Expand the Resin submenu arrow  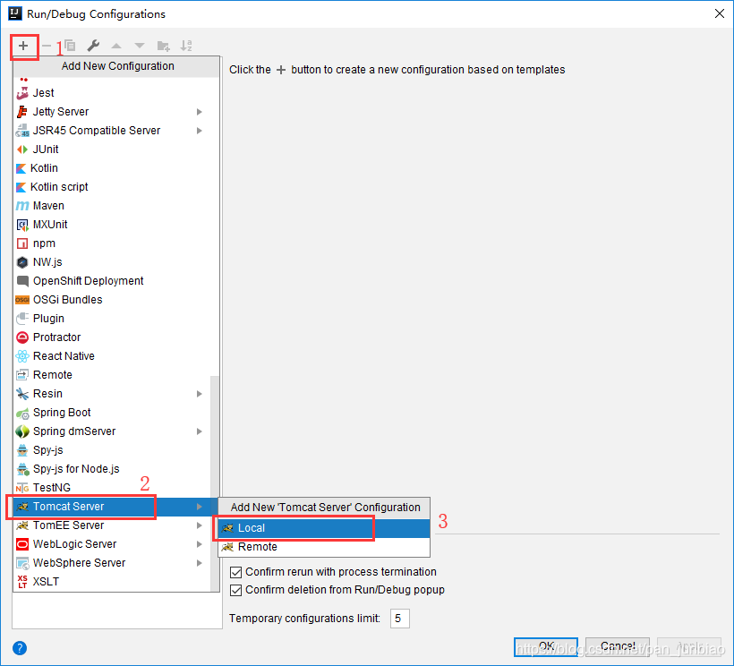click(x=200, y=394)
